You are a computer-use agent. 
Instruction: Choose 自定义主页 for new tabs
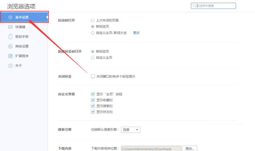pyautogui.click(x=93, y=57)
